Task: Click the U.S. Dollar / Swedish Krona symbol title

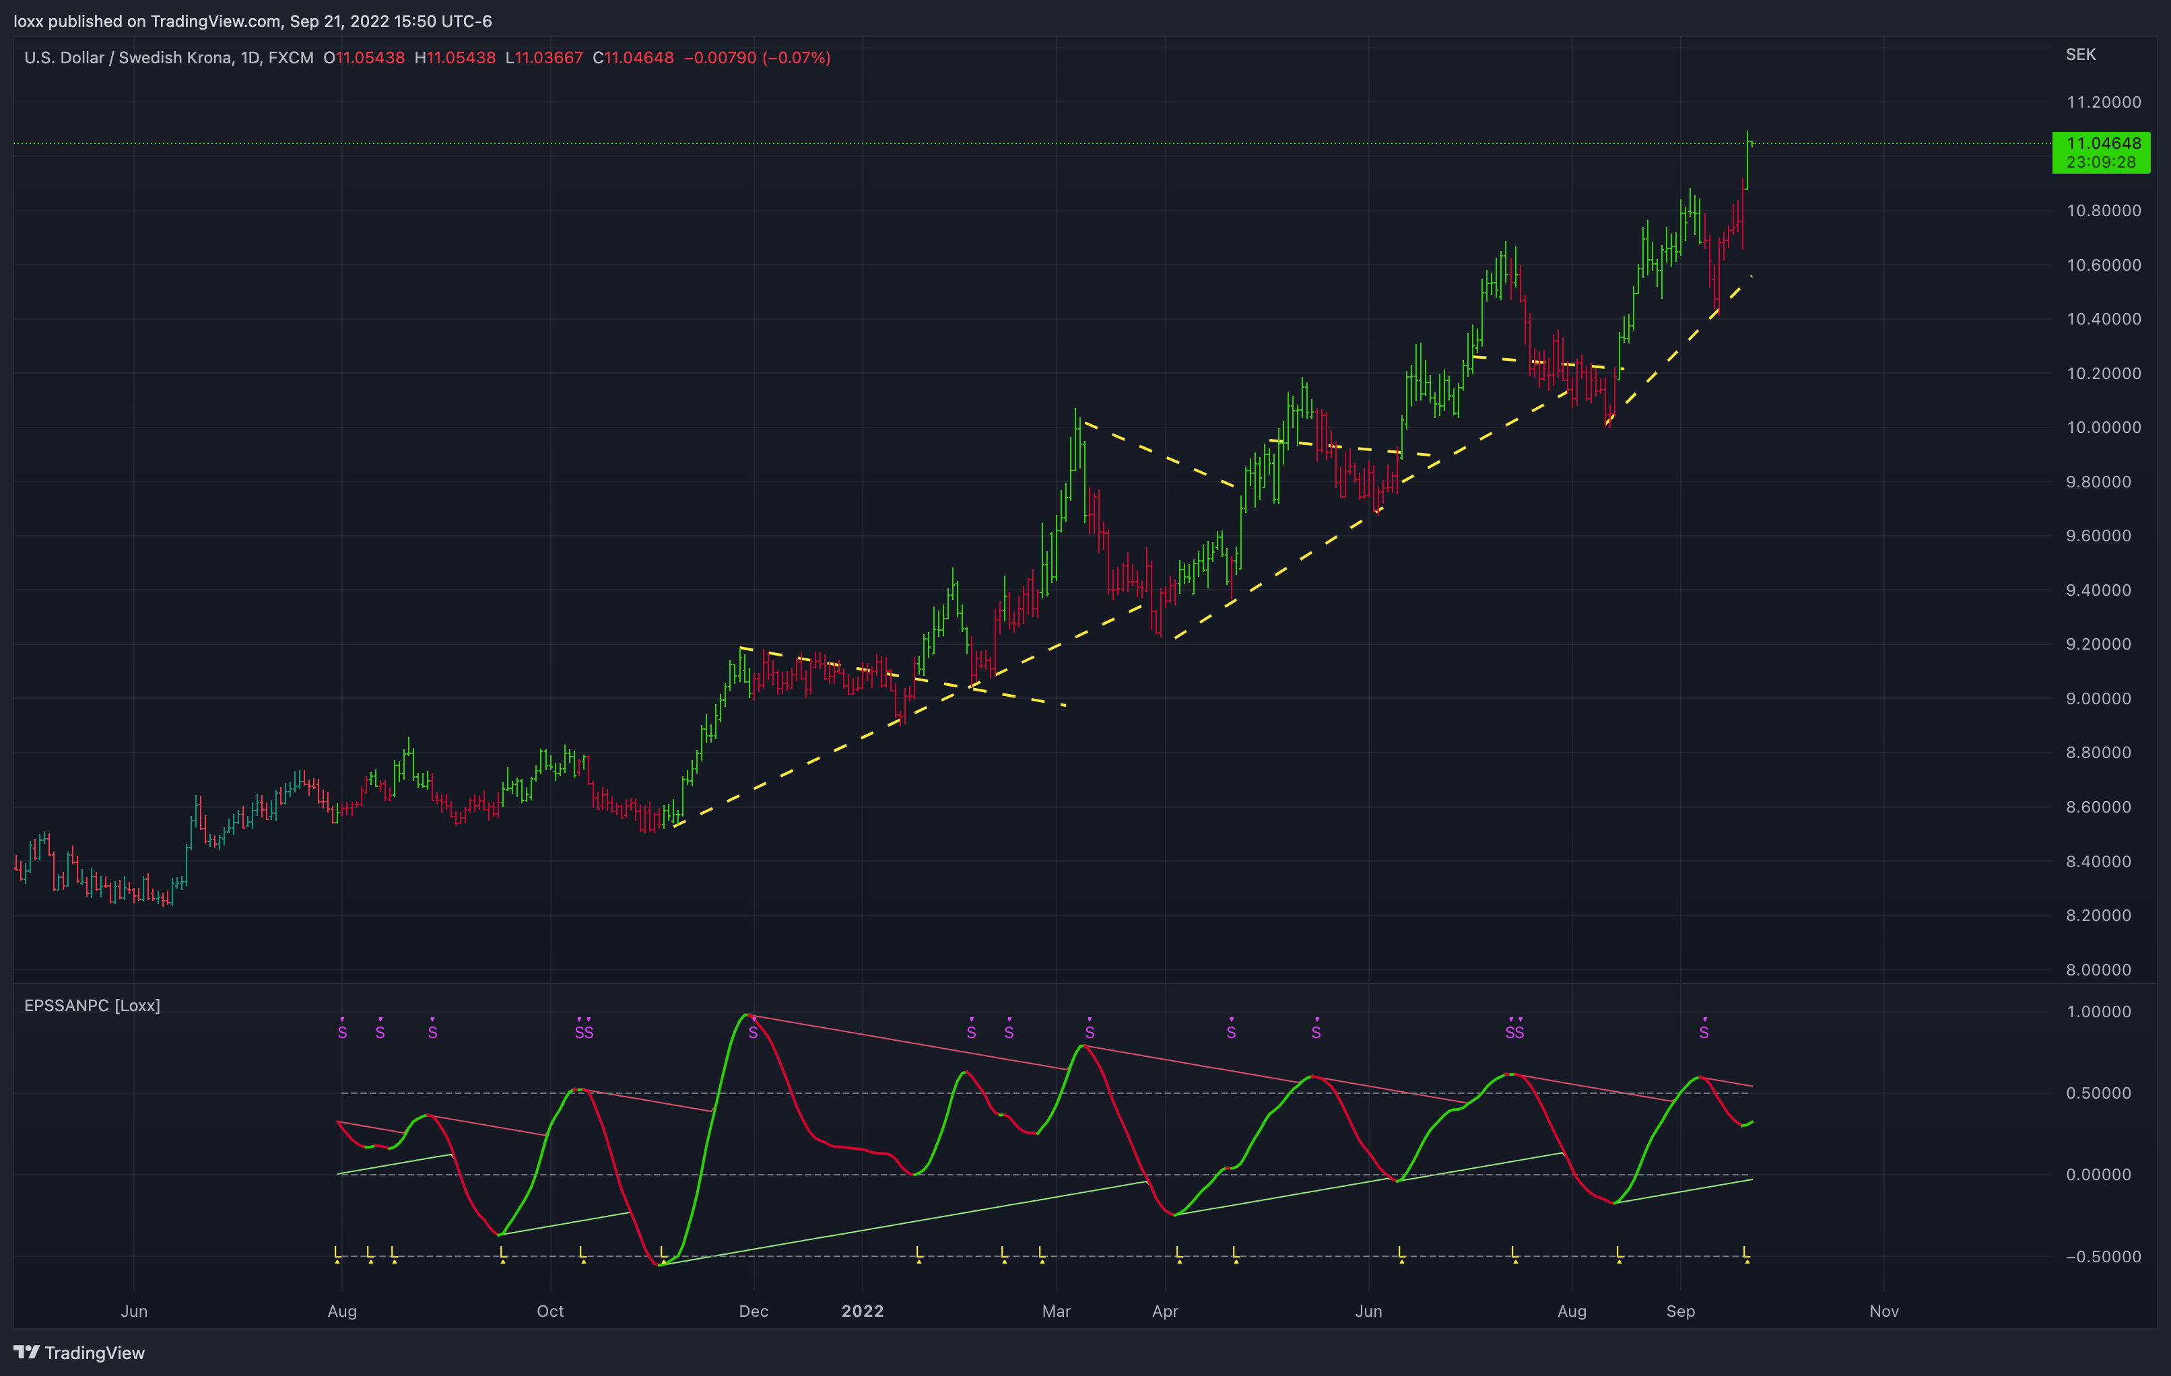Action: (x=168, y=58)
